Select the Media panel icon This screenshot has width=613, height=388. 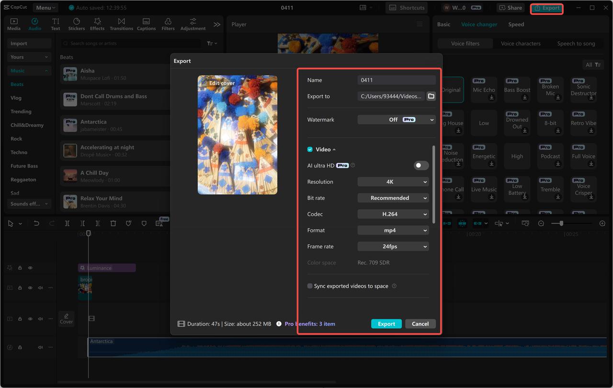14,21
